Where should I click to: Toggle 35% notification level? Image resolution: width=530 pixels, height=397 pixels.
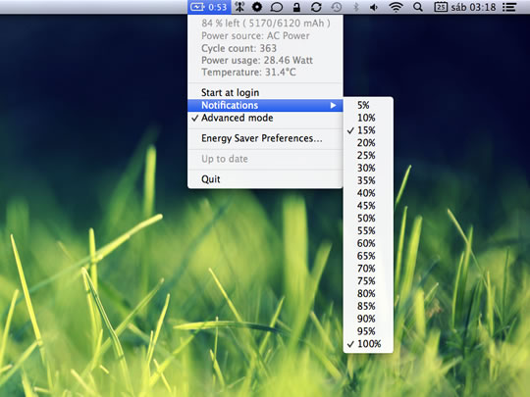(x=368, y=180)
